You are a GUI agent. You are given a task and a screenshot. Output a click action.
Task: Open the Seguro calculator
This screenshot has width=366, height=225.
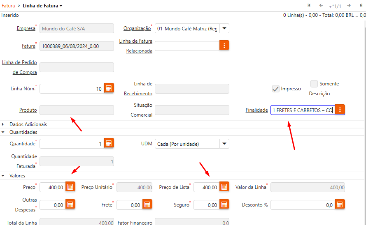pyautogui.click(x=224, y=204)
